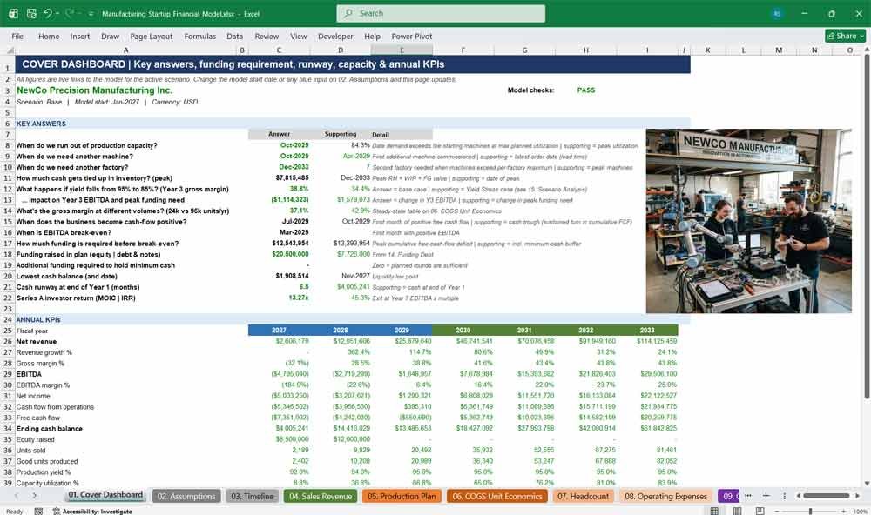Image resolution: width=871 pixels, height=515 pixels.
Task: Click Accessibility: Investigate in status bar
Action: coord(92,512)
